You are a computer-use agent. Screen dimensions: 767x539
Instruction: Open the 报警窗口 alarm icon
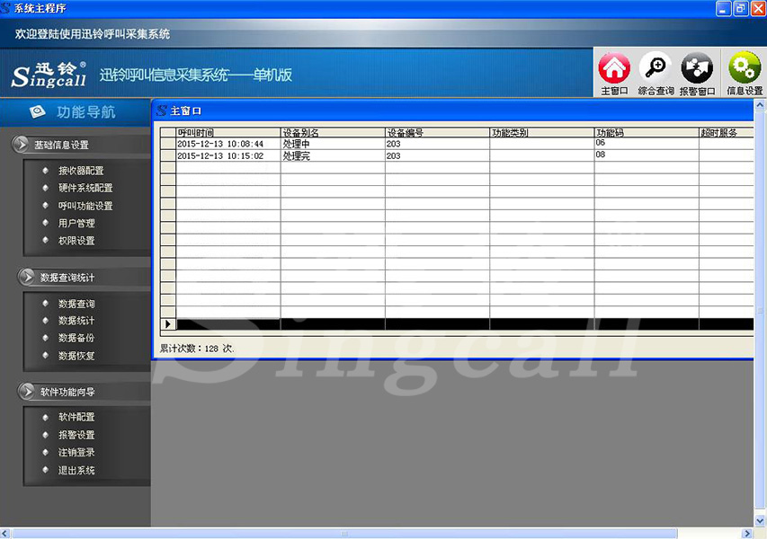tap(697, 69)
